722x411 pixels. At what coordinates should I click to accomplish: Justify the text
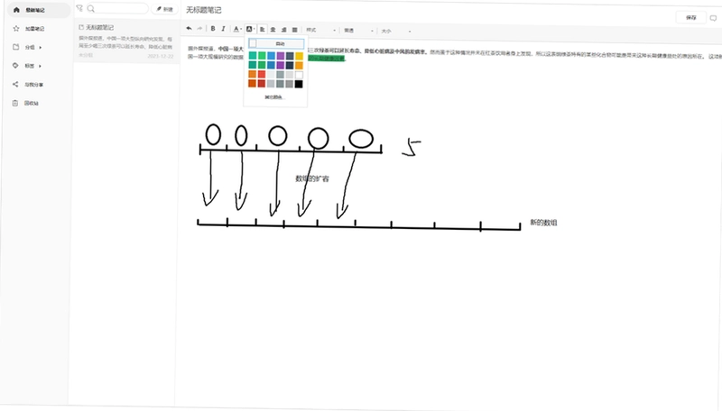[295, 30]
